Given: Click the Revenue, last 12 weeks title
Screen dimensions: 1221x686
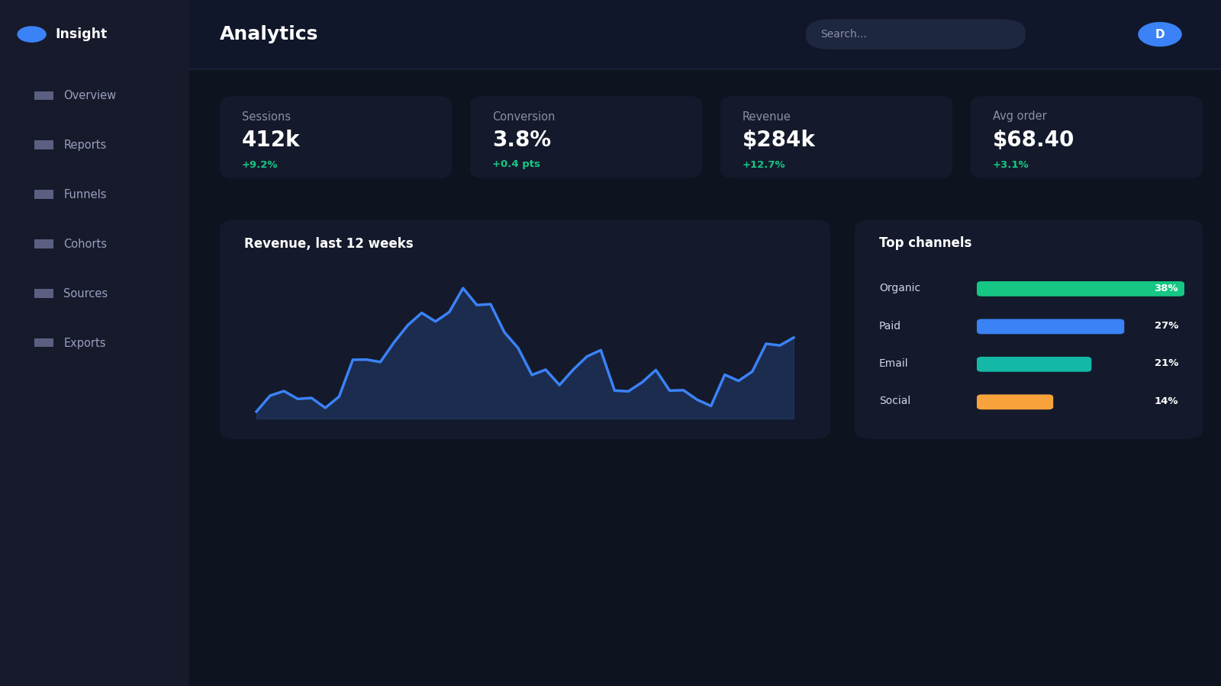Looking at the screenshot, I should pyautogui.click(x=328, y=244).
